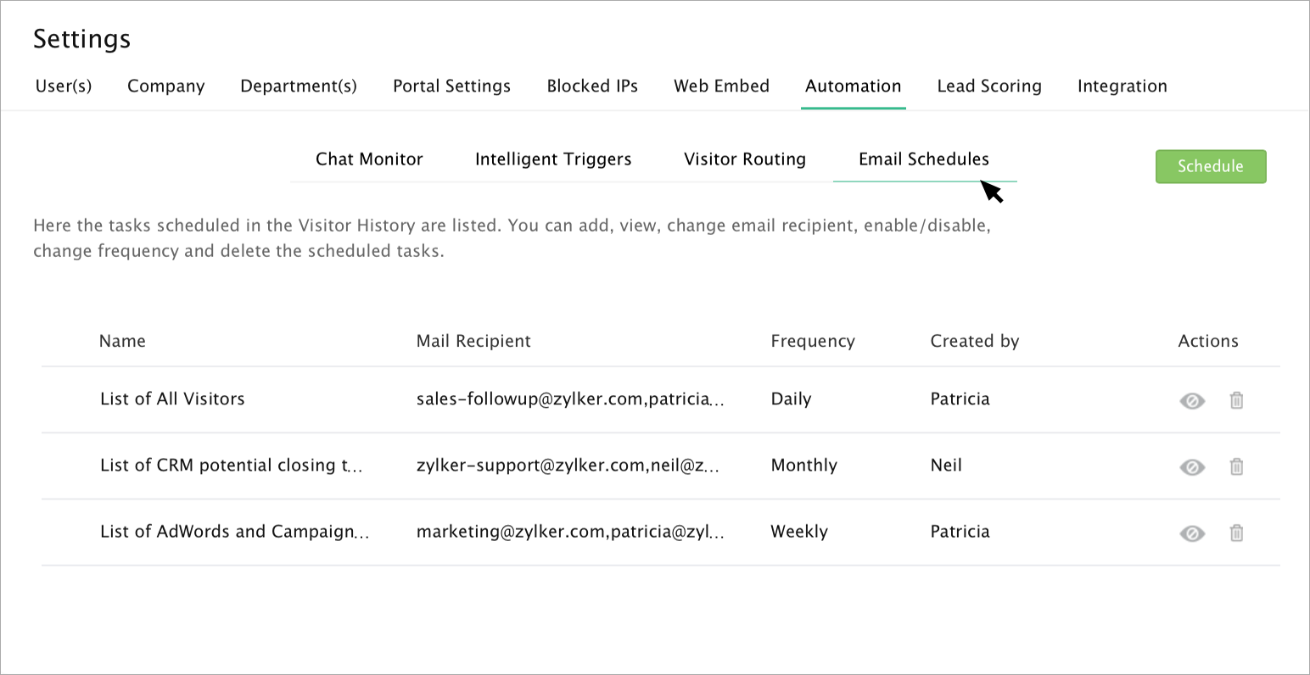Disable the List of All Visitors schedule
Image resolution: width=1310 pixels, height=675 pixels.
pyautogui.click(x=1192, y=400)
